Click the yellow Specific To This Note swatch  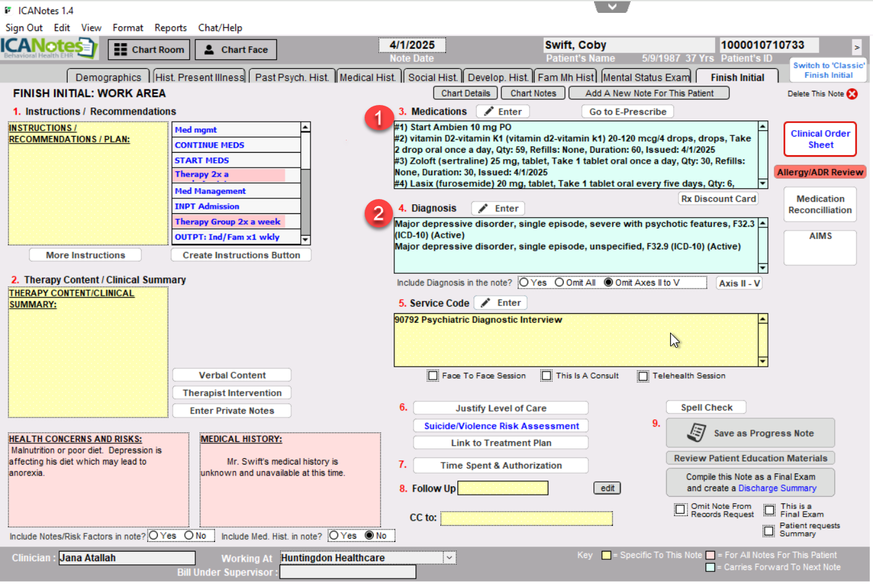tap(606, 555)
